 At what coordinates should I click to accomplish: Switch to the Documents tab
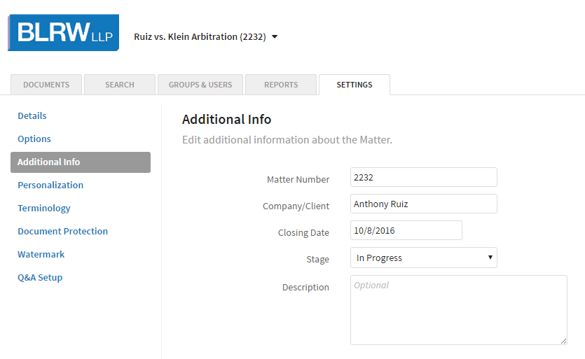click(x=46, y=85)
